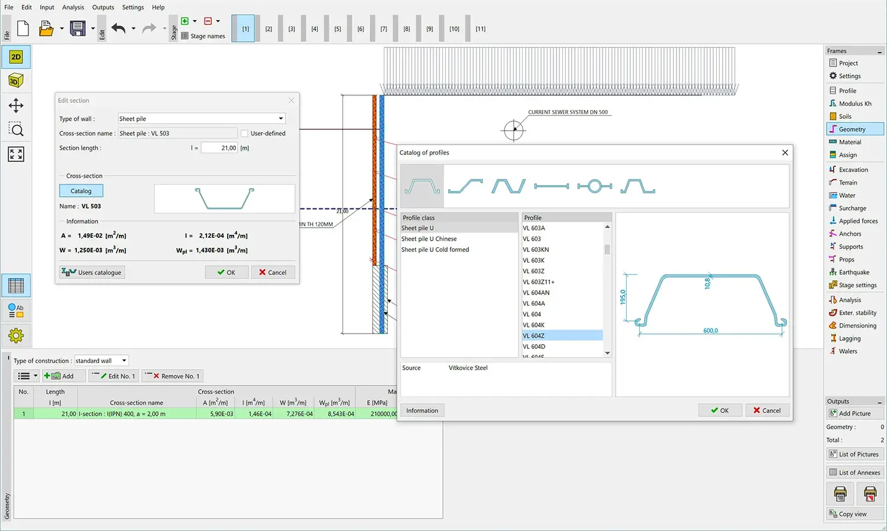Click Catalog button in Edit section
The height and width of the screenshot is (531, 887).
81,191
